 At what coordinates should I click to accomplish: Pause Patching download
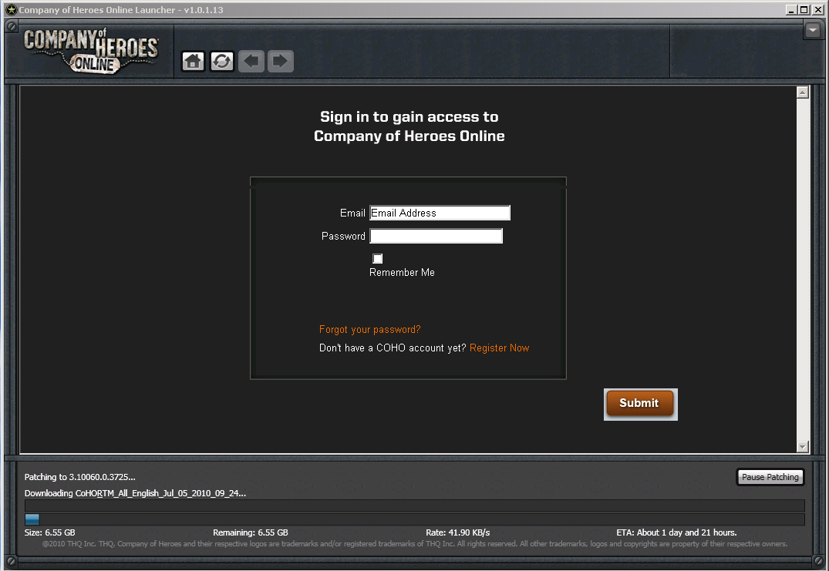[770, 477]
